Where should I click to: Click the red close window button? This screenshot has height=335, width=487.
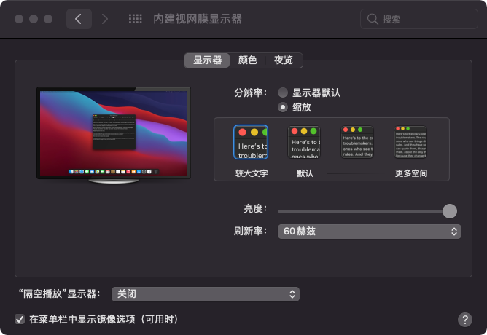coord(19,19)
